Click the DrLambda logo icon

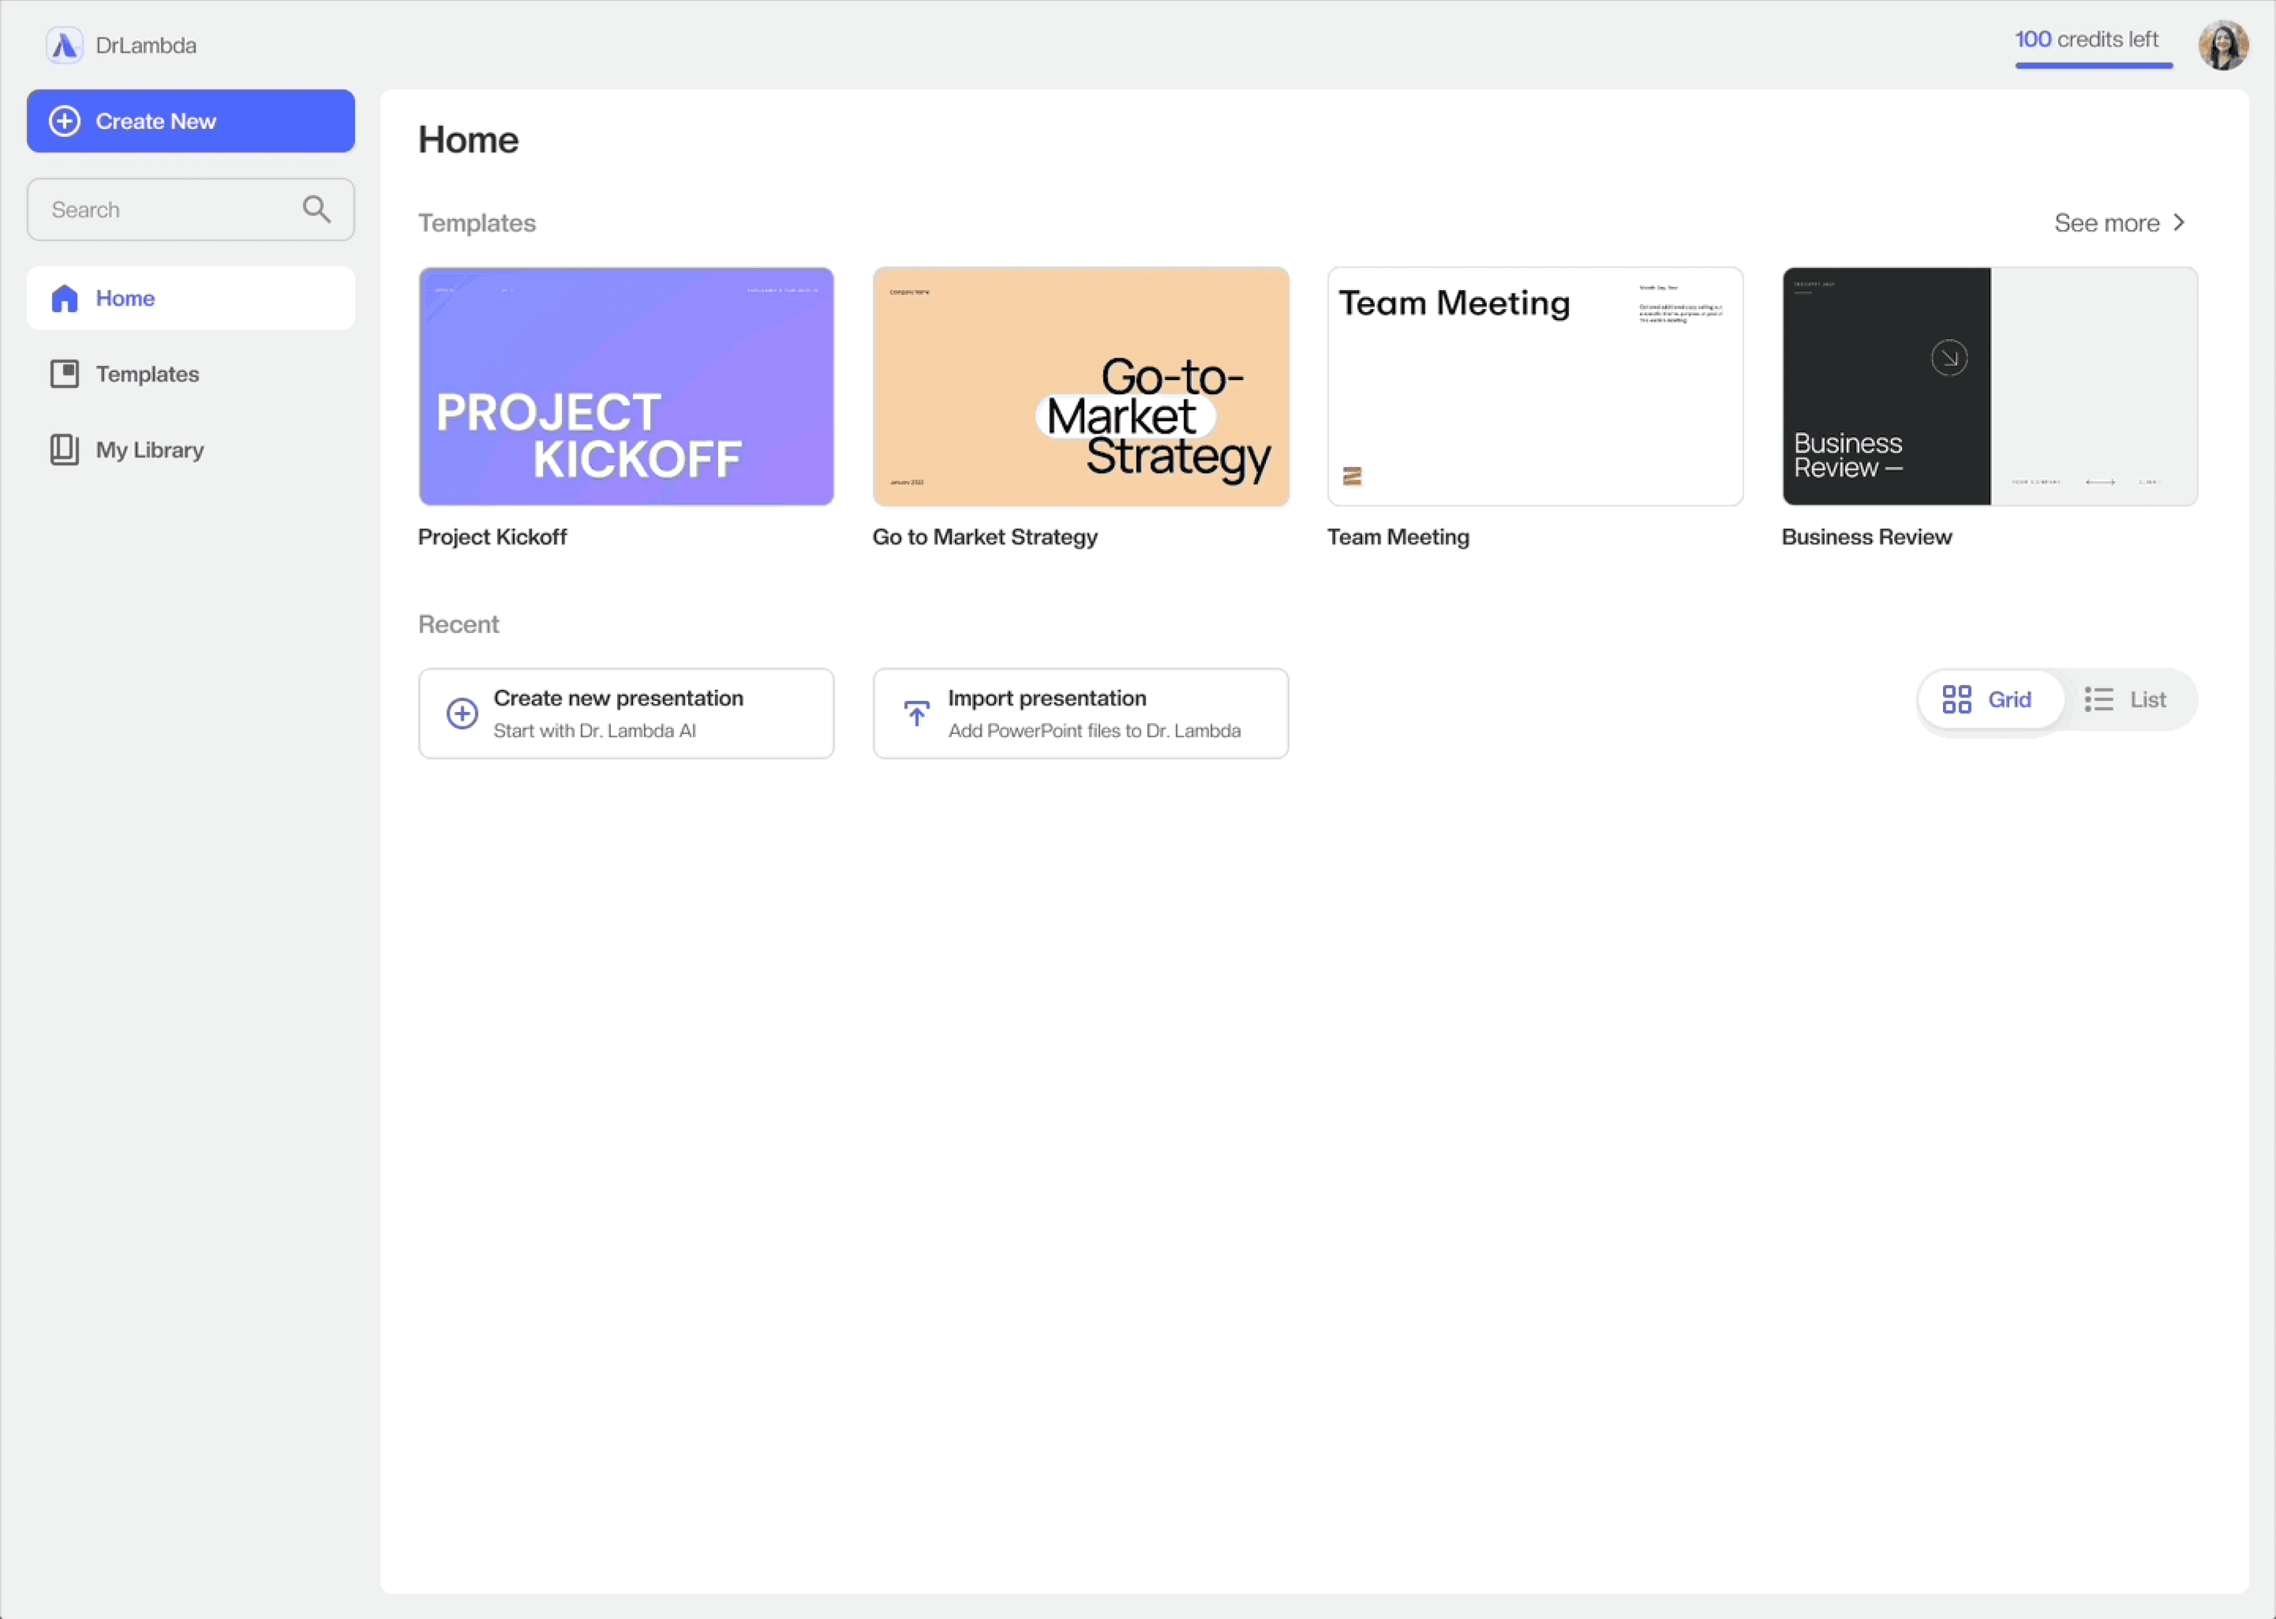click(x=65, y=46)
